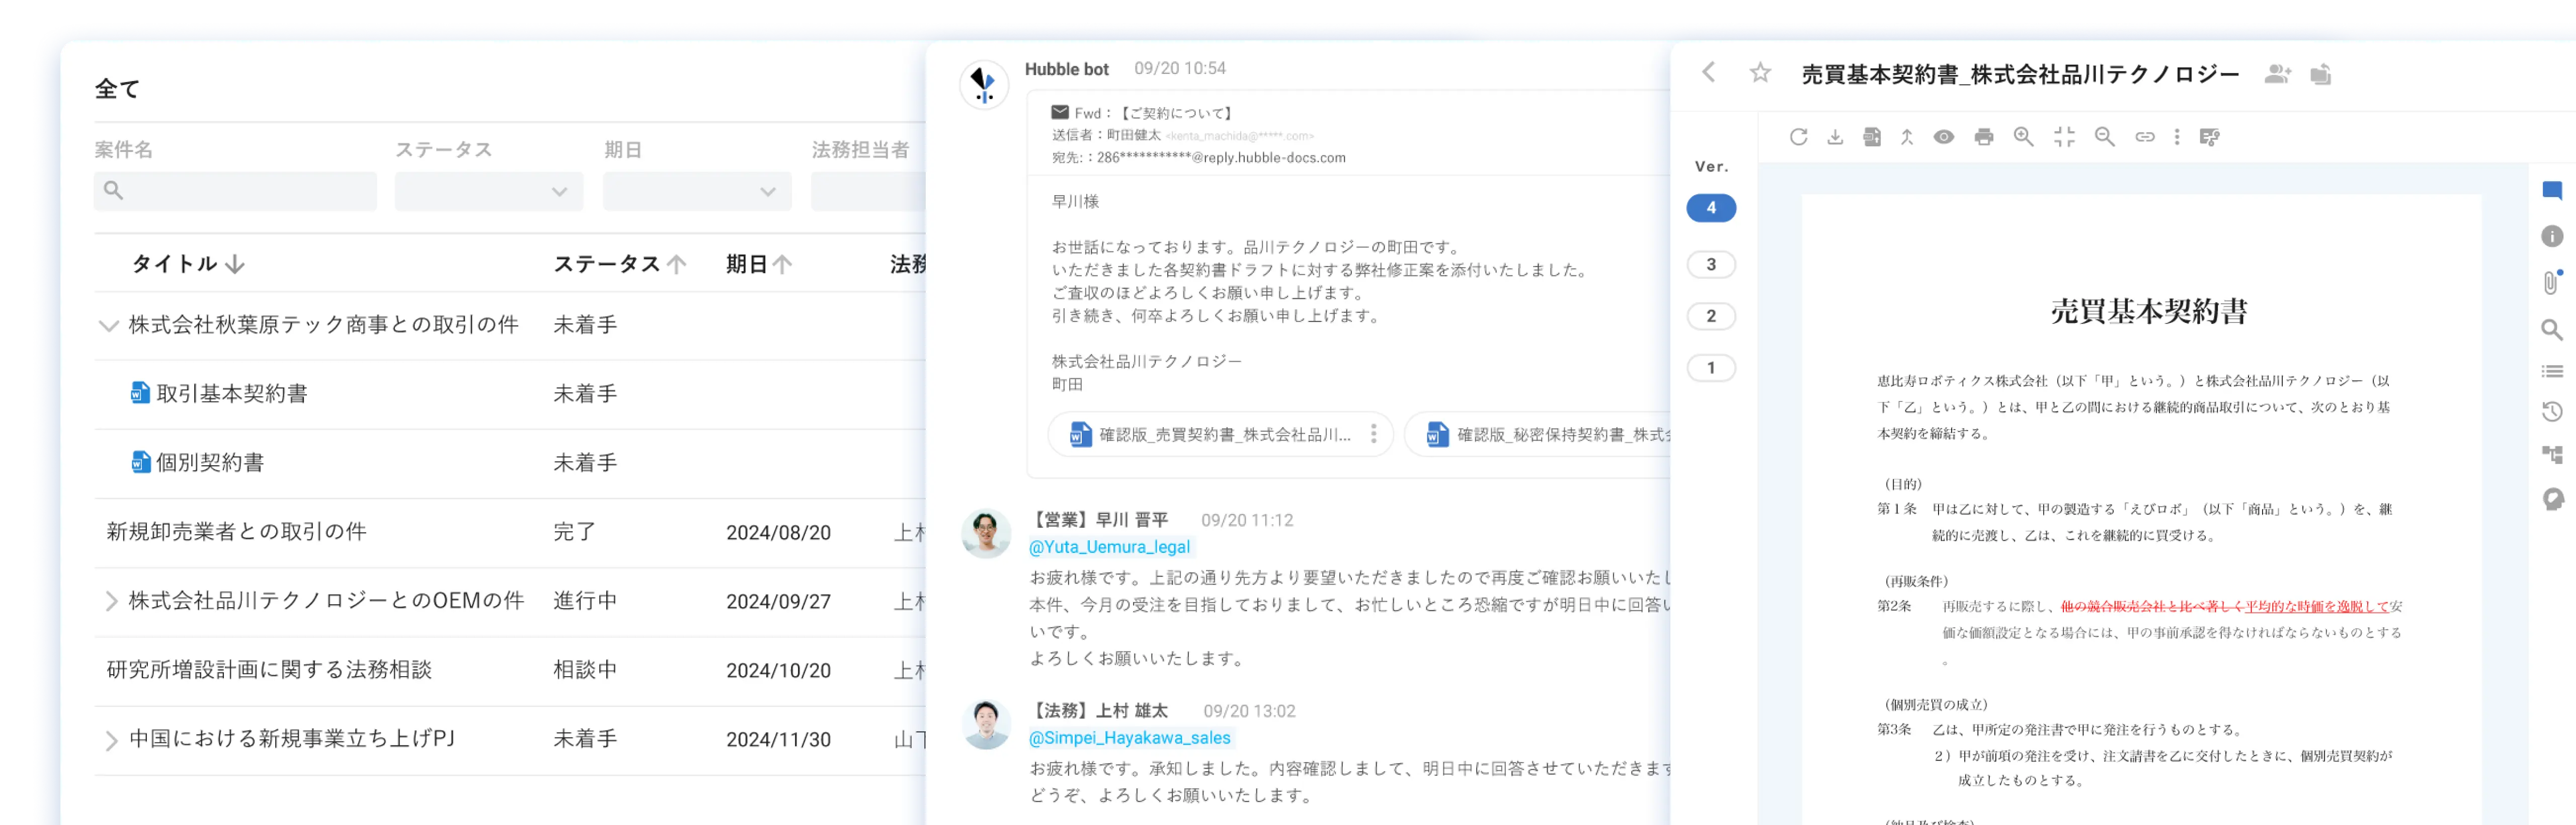Toggle the fit-to-screen collapse icon
The image size is (2576, 825).
point(2064,137)
